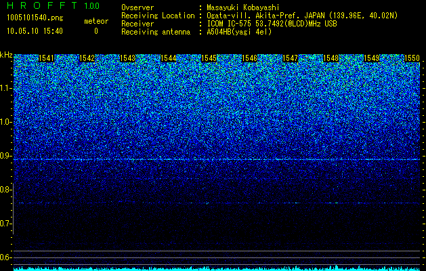Viewport: 426px width, 271px height.
Task: Click the Ogata-vill. Akita-Pref. JAPAN location text
Action: (x=302, y=16)
